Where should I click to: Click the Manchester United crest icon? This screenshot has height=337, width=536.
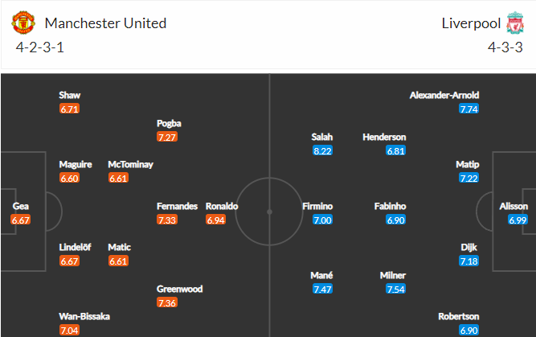coord(23,23)
